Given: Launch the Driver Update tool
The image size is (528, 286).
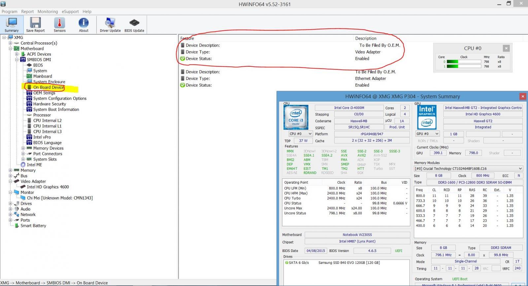Looking at the screenshot, I should (x=110, y=25).
